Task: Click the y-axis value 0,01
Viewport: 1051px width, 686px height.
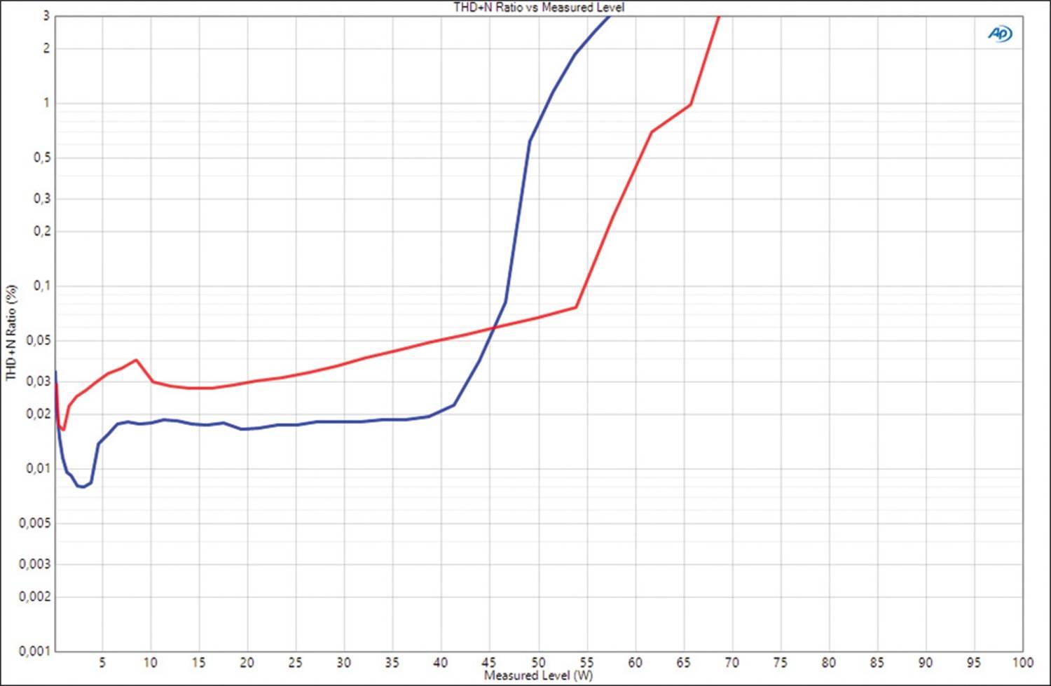Action: click(39, 468)
